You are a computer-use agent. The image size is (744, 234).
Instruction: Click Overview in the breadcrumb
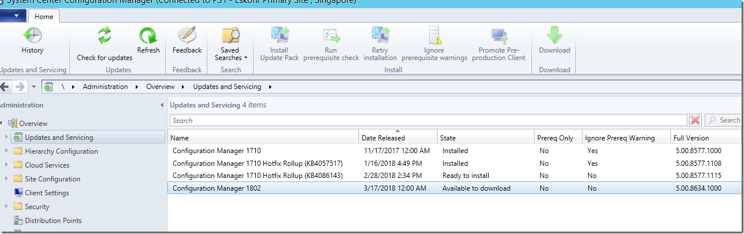click(x=161, y=87)
